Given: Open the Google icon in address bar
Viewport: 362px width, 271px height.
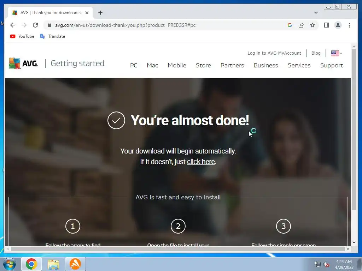Looking at the screenshot, I should (x=290, y=25).
